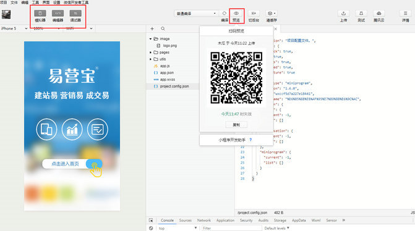Toggle the 模拟器 simulator panel button

click(40, 14)
